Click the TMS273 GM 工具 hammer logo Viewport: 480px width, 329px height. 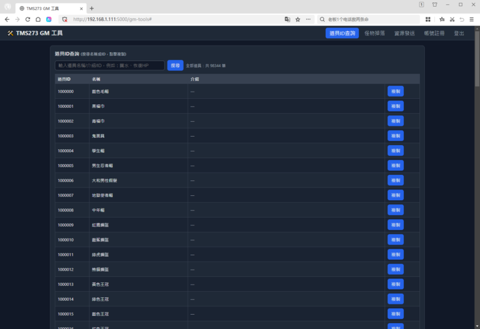pyautogui.click(x=10, y=33)
